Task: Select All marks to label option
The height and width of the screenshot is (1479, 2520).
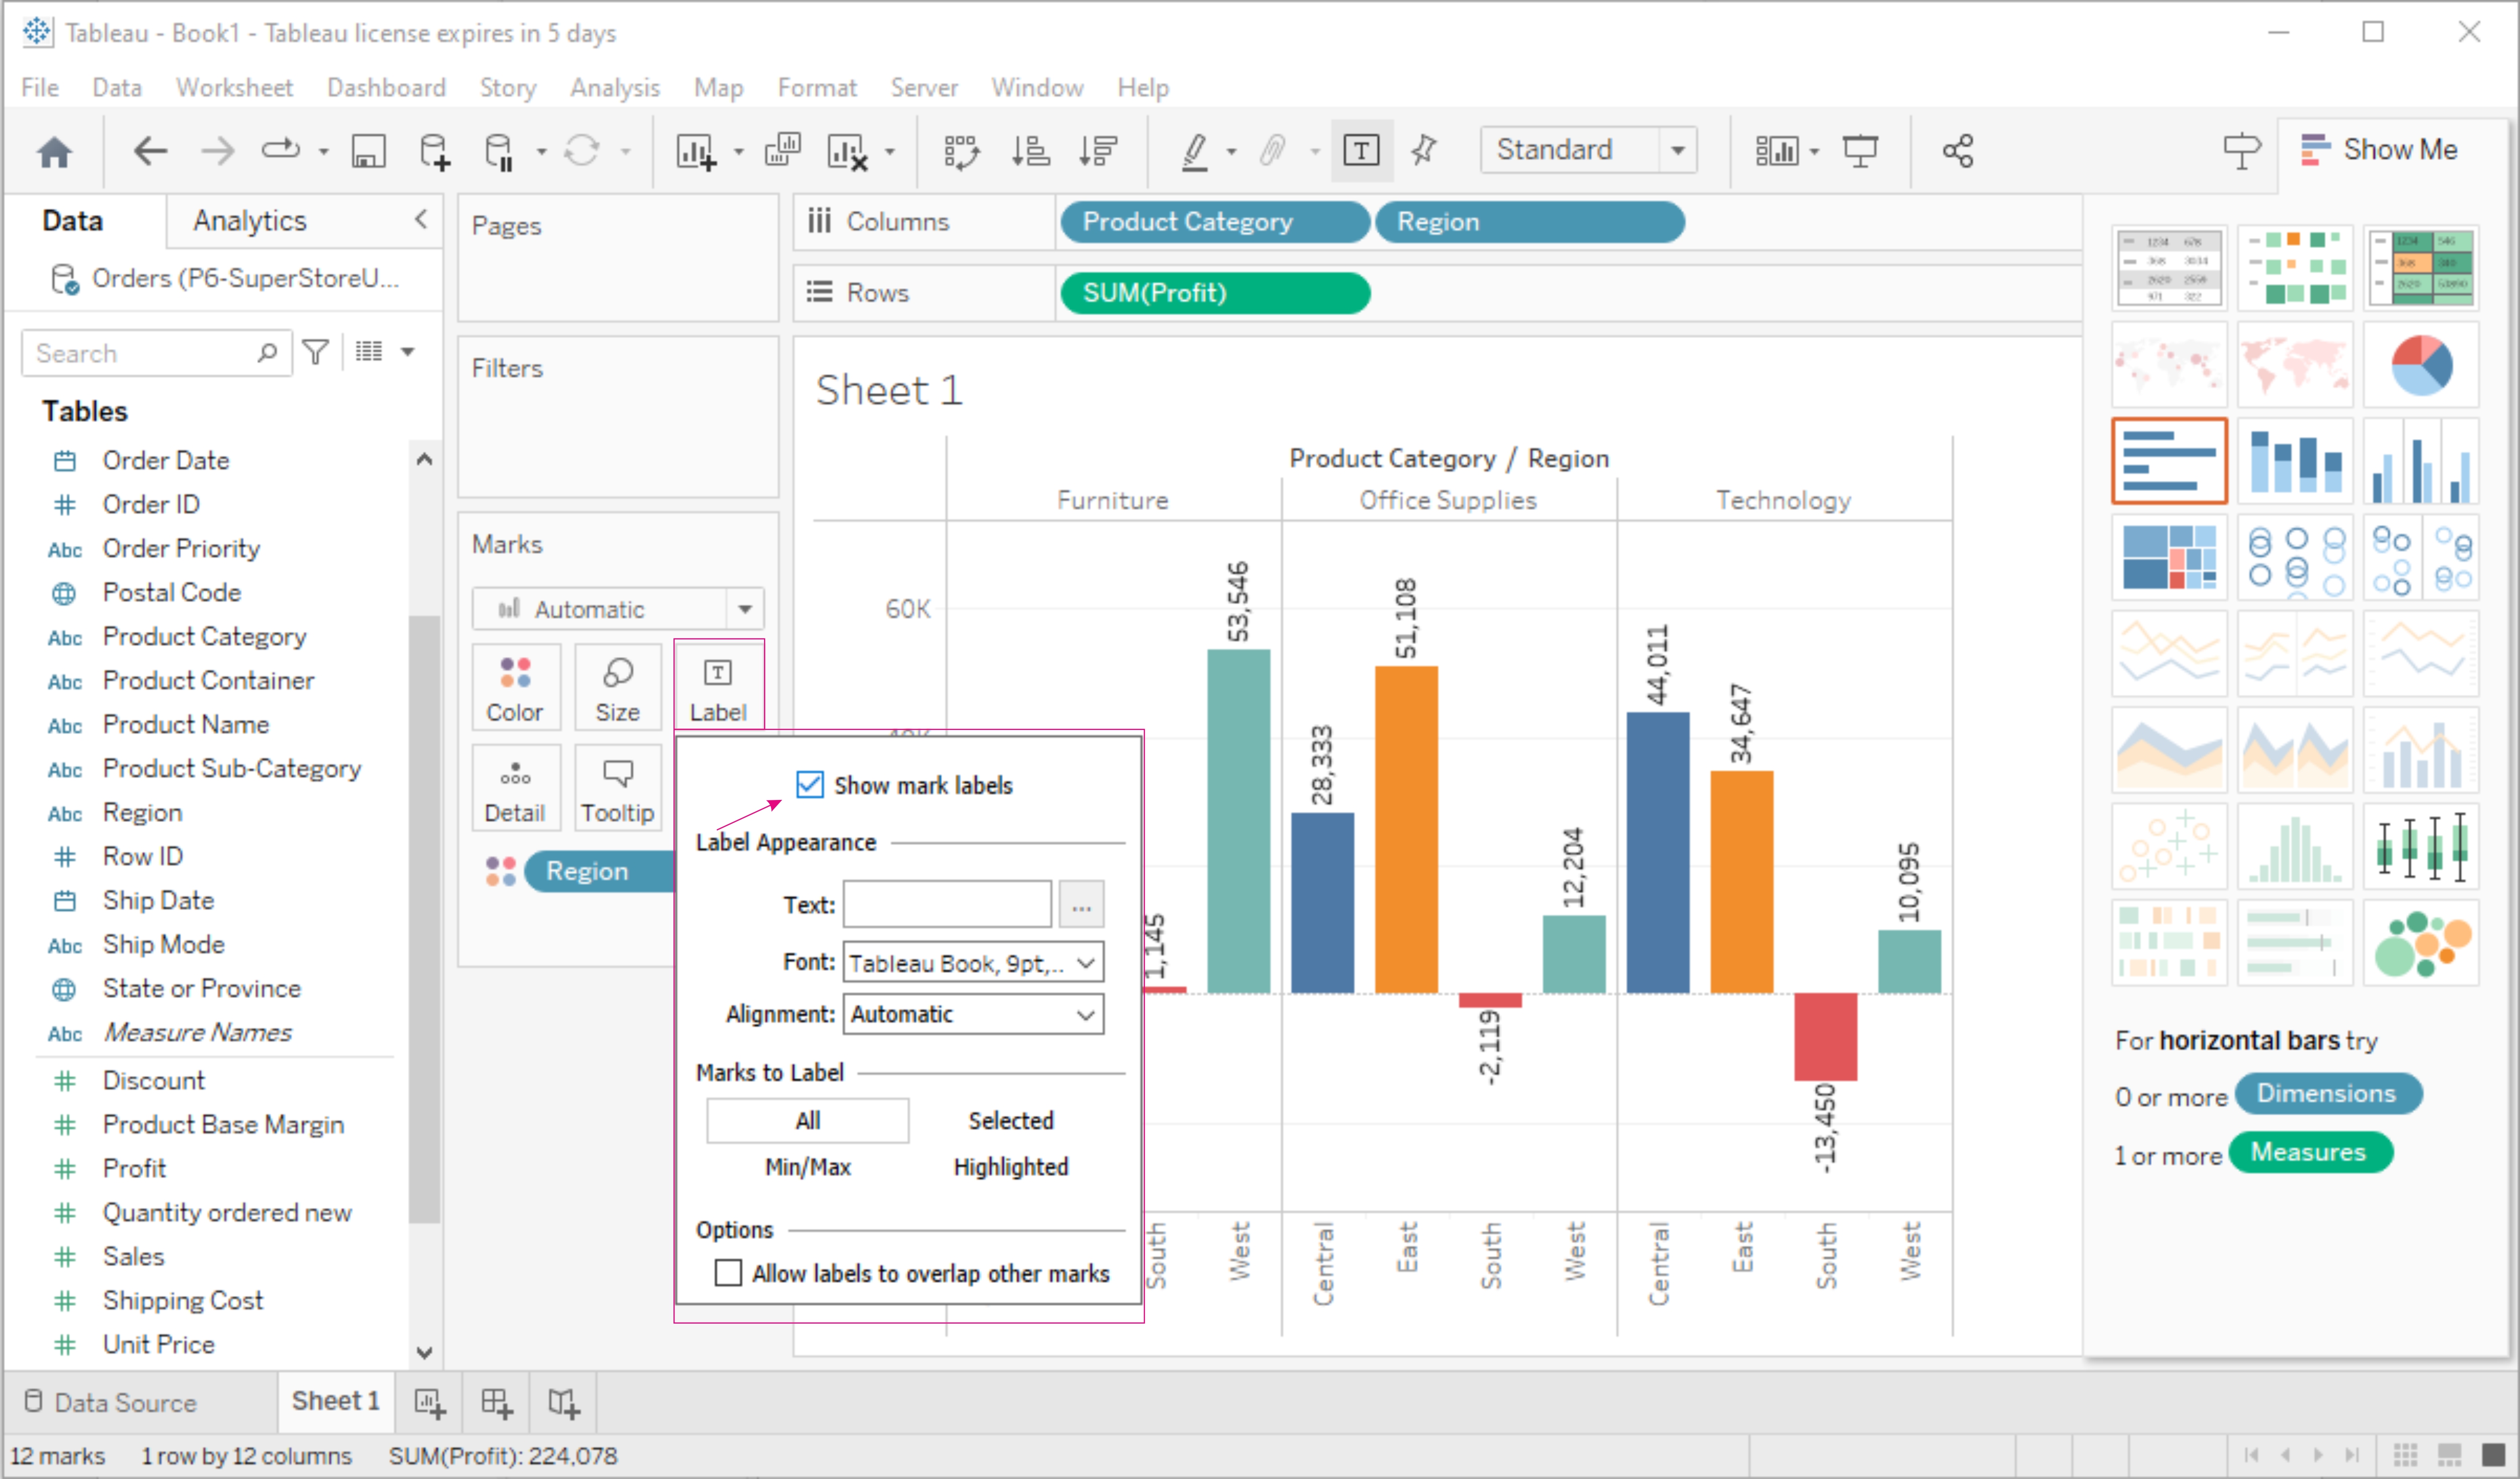Action: tap(807, 1120)
